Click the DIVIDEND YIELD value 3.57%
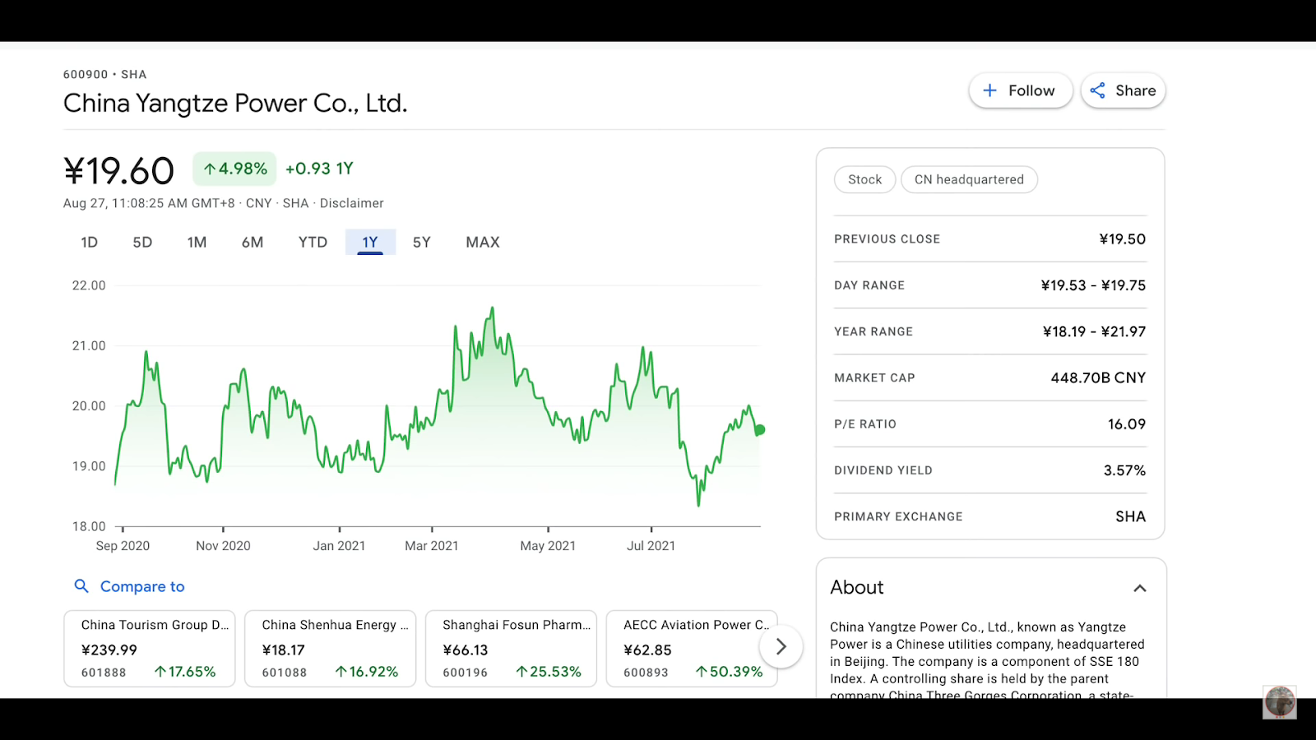 click(x=1124, y=470)
